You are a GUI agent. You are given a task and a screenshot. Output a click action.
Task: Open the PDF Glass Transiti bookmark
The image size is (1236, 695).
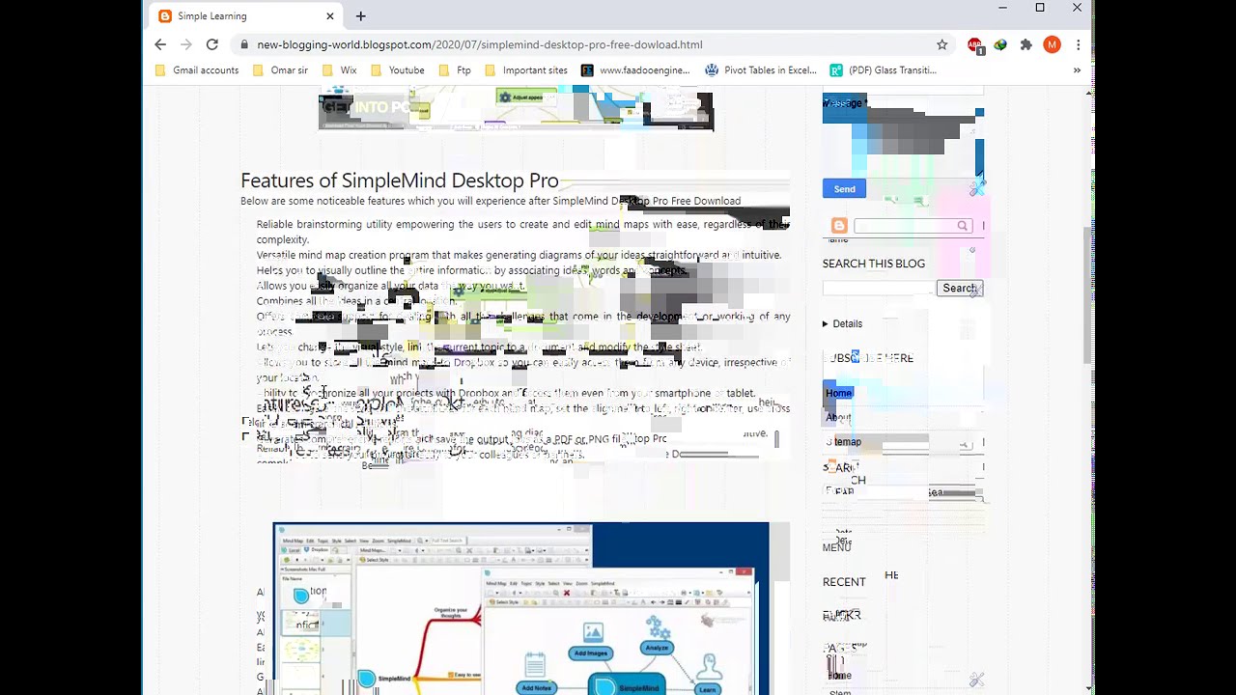[x=884, y=69]
